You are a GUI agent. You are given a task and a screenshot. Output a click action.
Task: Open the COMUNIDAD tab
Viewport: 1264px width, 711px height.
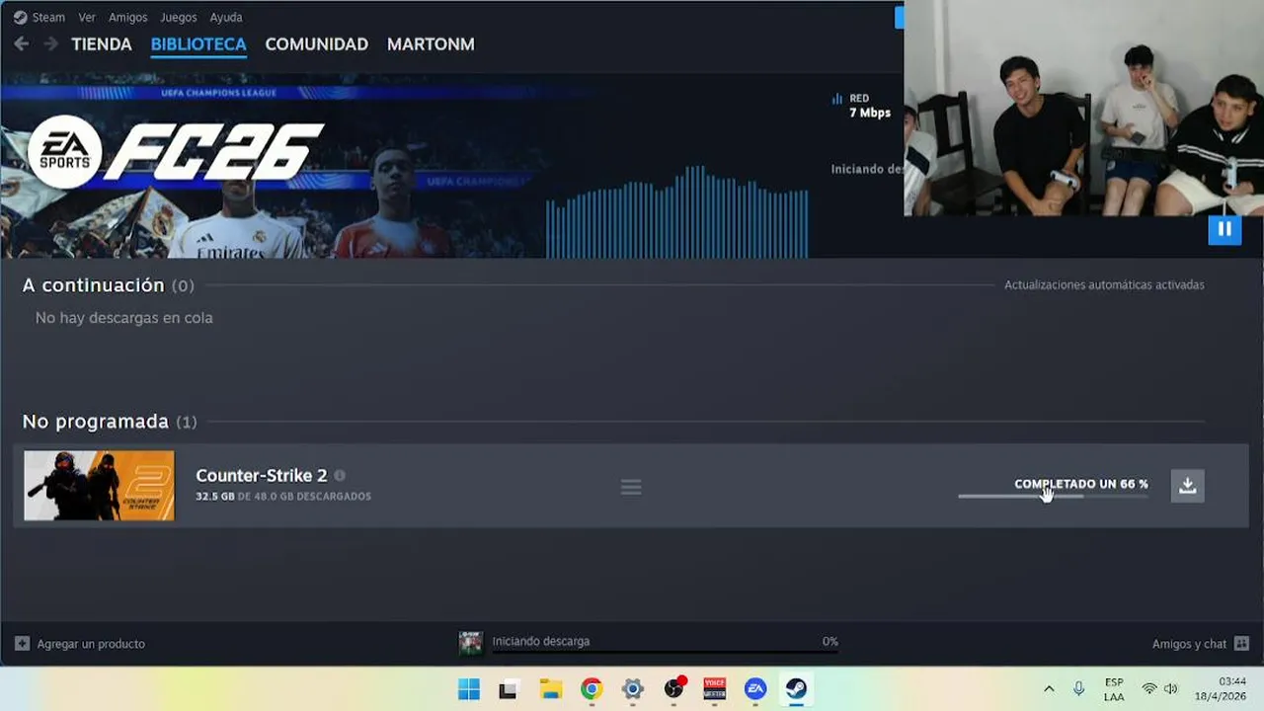(x=316, y=44)
